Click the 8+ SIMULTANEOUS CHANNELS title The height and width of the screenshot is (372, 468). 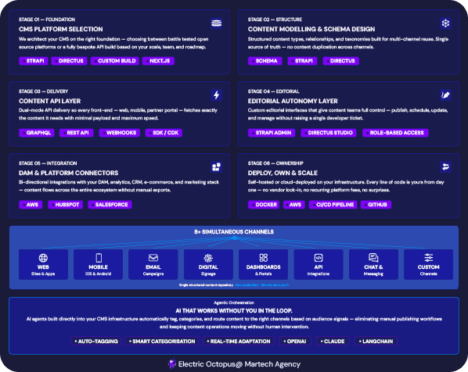[x=234, y=231]
